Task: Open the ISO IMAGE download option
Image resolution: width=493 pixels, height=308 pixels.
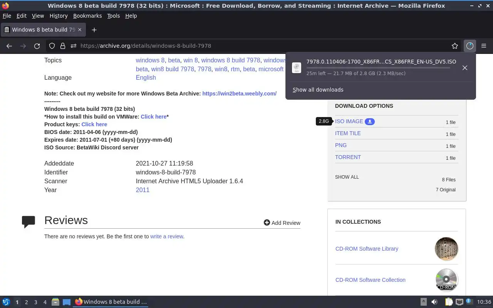Action: tap(349, 121)
